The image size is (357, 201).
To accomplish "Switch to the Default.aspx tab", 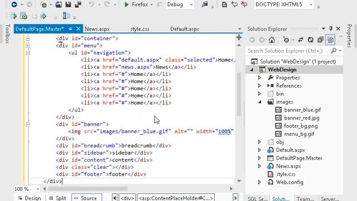I will (x=185, y=29).
